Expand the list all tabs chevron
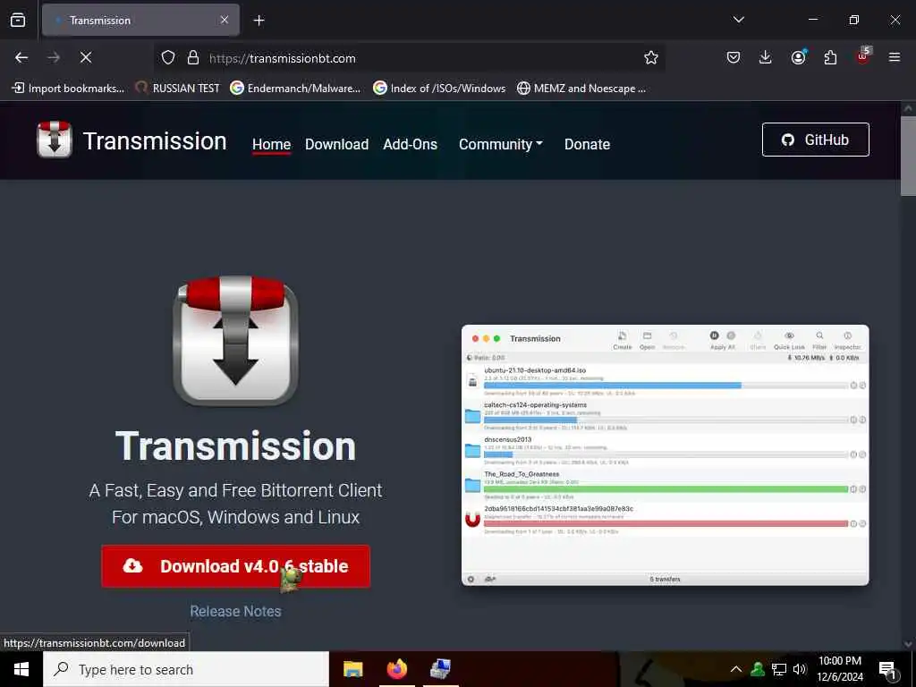The height and width of the screenshot is (687, 916). (x=738, y=20)
